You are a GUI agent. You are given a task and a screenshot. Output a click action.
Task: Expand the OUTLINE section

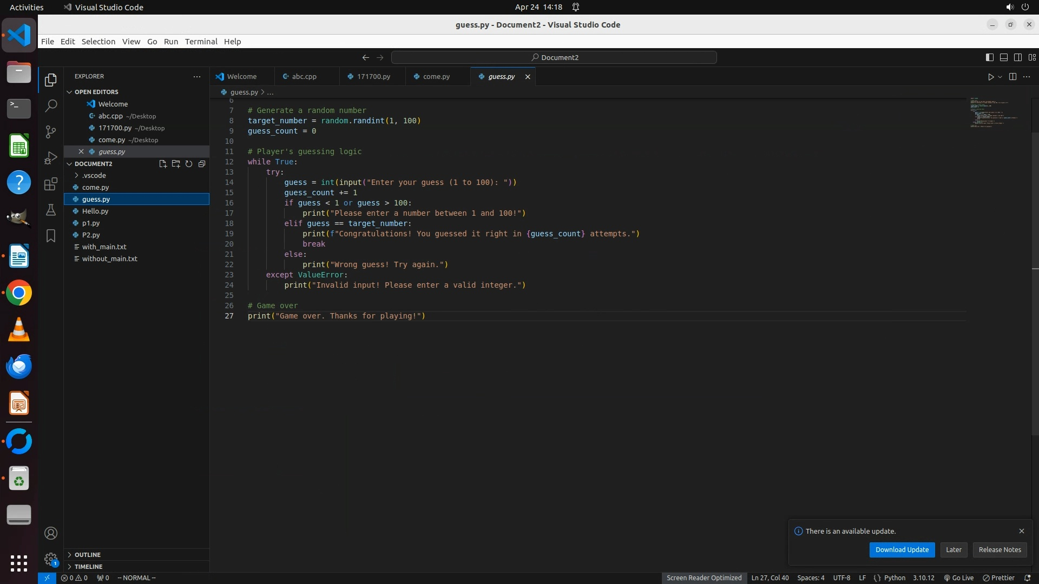[x=87, y=555]
